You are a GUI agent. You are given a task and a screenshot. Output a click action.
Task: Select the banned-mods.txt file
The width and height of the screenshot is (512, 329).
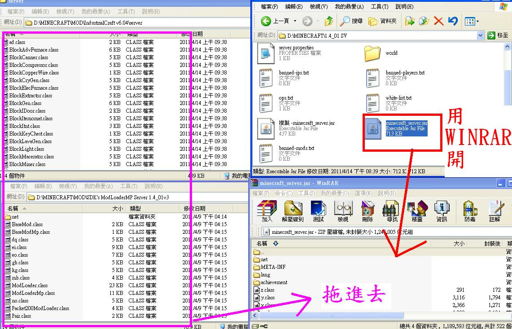tap(286, 153)
